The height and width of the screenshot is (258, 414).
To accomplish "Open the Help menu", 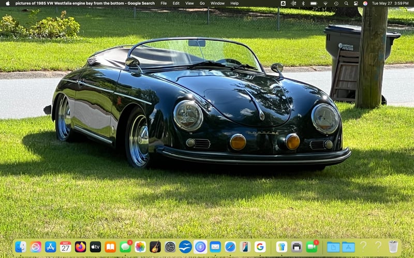I will point(234,4).
